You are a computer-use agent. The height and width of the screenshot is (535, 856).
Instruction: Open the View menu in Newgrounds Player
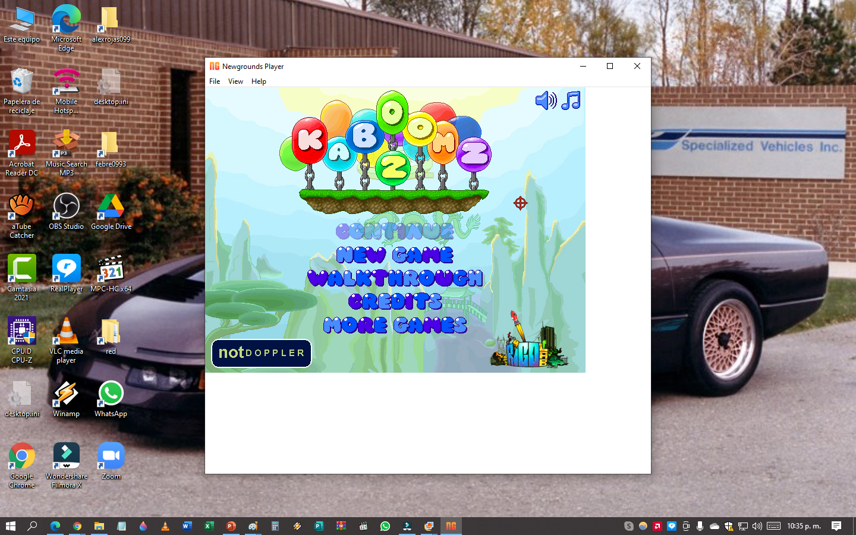(235, 81)
